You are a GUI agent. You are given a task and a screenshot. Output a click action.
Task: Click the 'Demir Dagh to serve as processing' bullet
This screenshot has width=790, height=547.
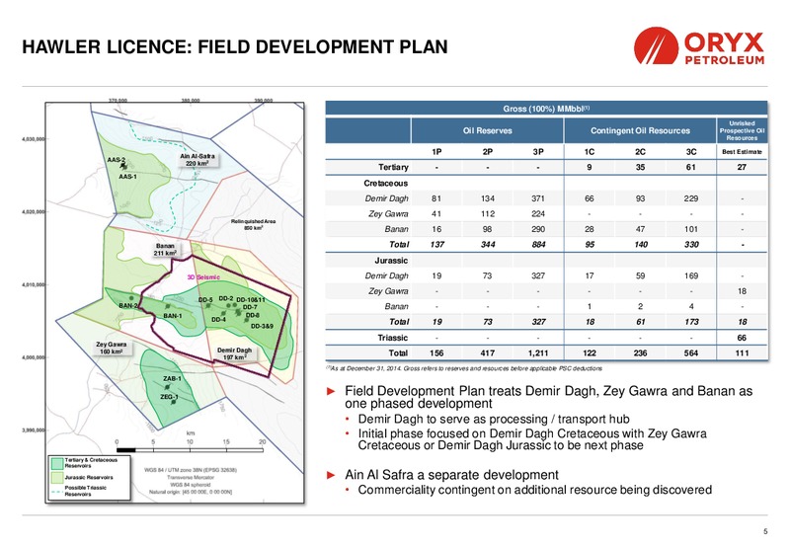(494, 419)
